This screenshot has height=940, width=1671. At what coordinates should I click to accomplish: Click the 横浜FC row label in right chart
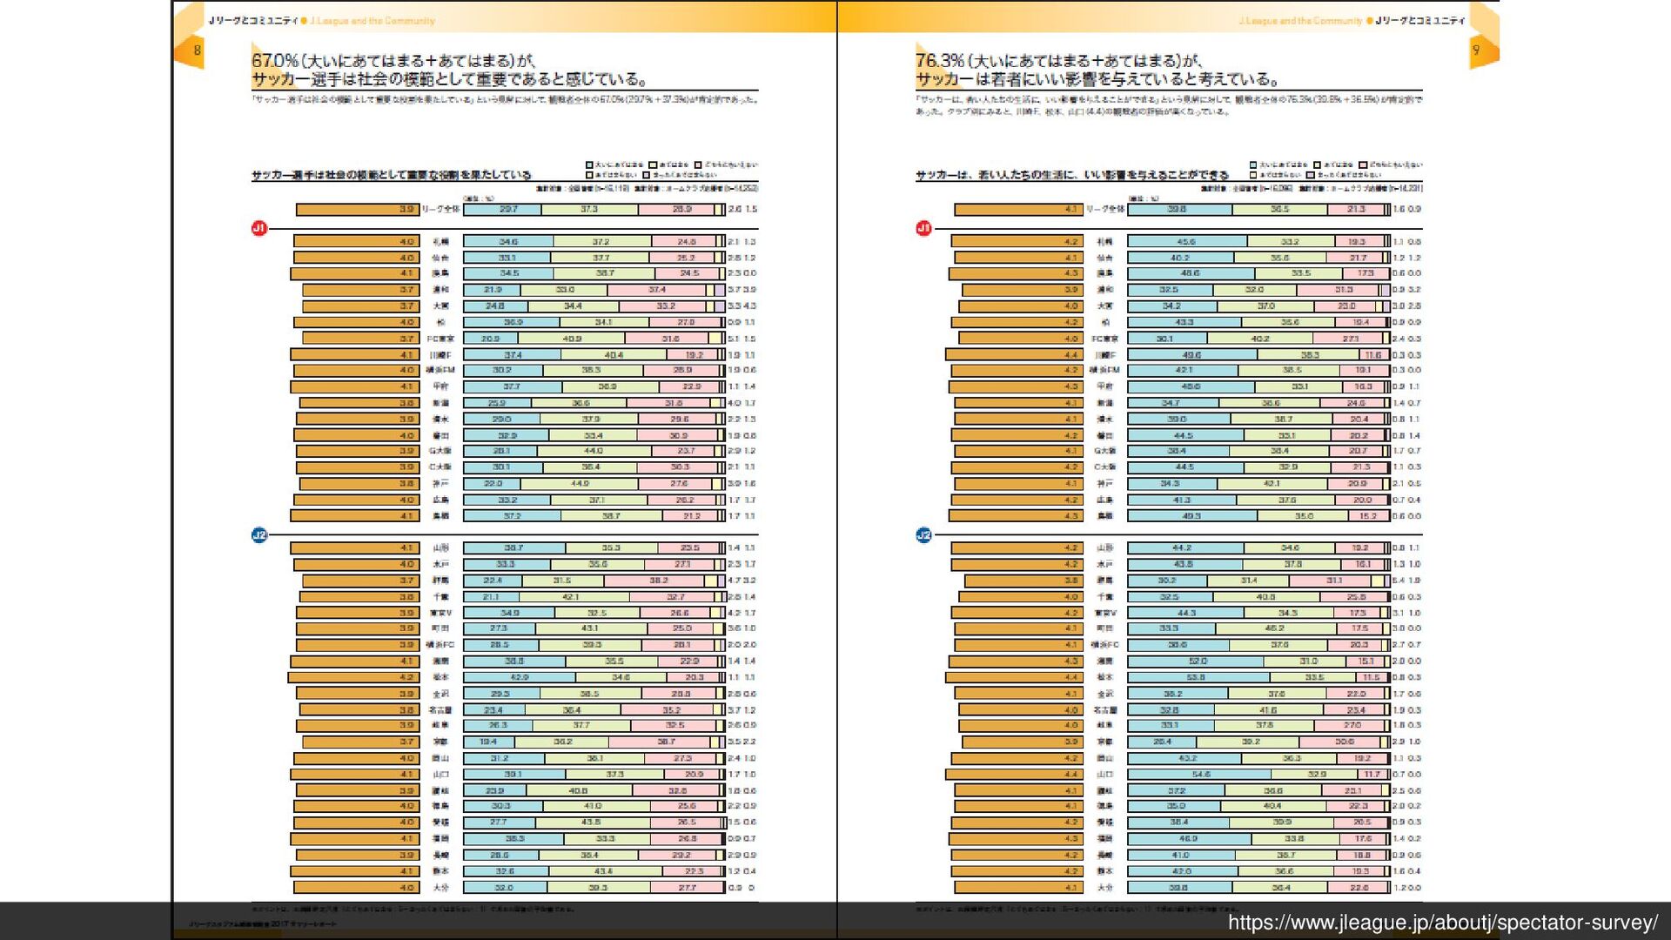point(1104,645)
